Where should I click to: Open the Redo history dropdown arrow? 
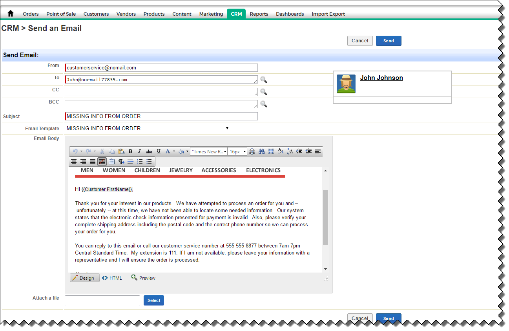(95, 151)
